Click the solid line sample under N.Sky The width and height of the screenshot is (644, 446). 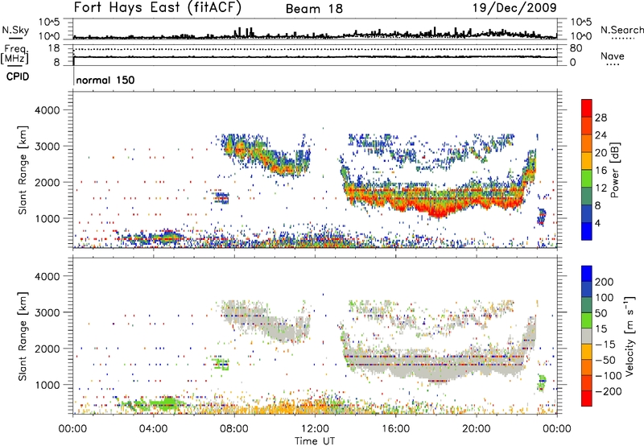tap(15, 38)
